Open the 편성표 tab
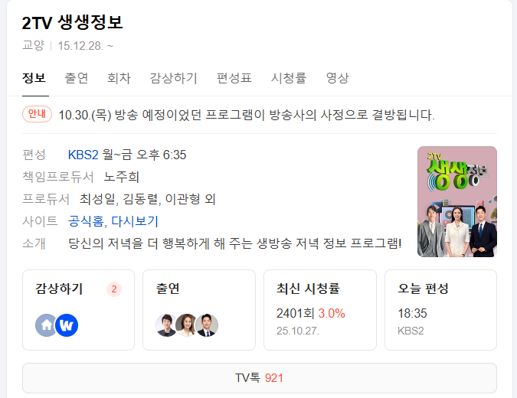 pos(234,78)
